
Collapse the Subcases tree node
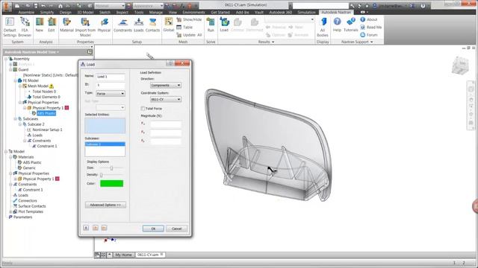point(15,119)
